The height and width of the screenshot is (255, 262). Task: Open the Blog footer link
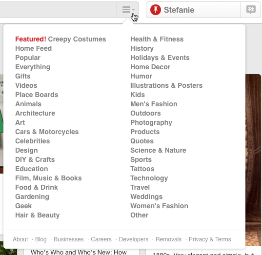pyautogui.click(x=41, y=239)
